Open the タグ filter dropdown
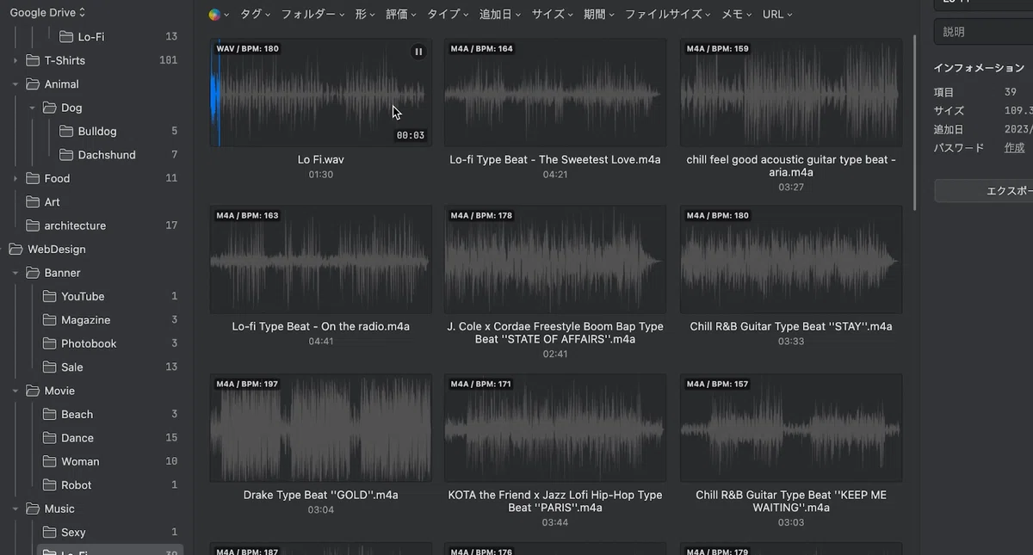1033x555 pixels. [255, 15]
